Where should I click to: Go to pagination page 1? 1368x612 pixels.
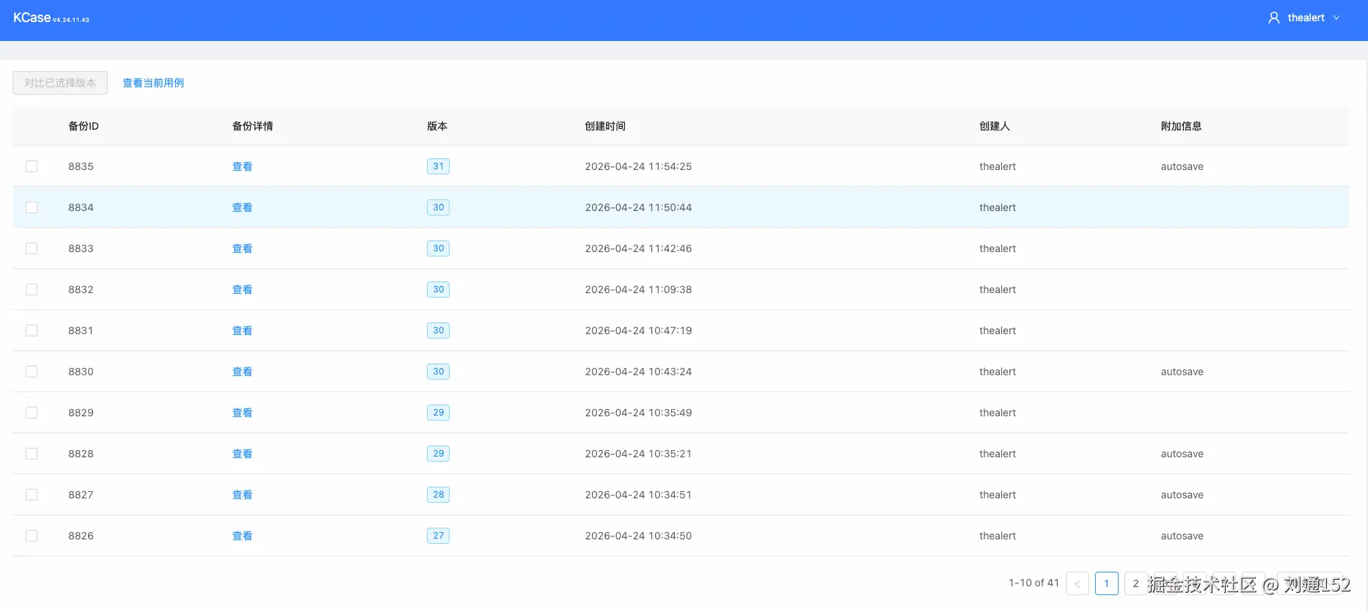(x=1106, y=583)
